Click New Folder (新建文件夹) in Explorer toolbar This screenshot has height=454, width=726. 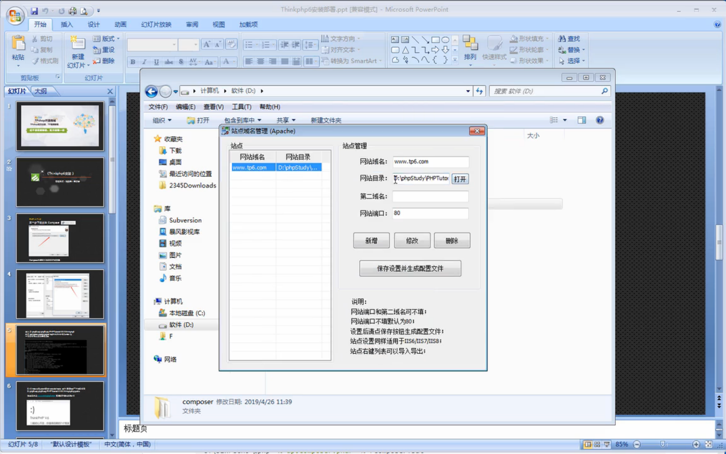[x=326, y=120]
